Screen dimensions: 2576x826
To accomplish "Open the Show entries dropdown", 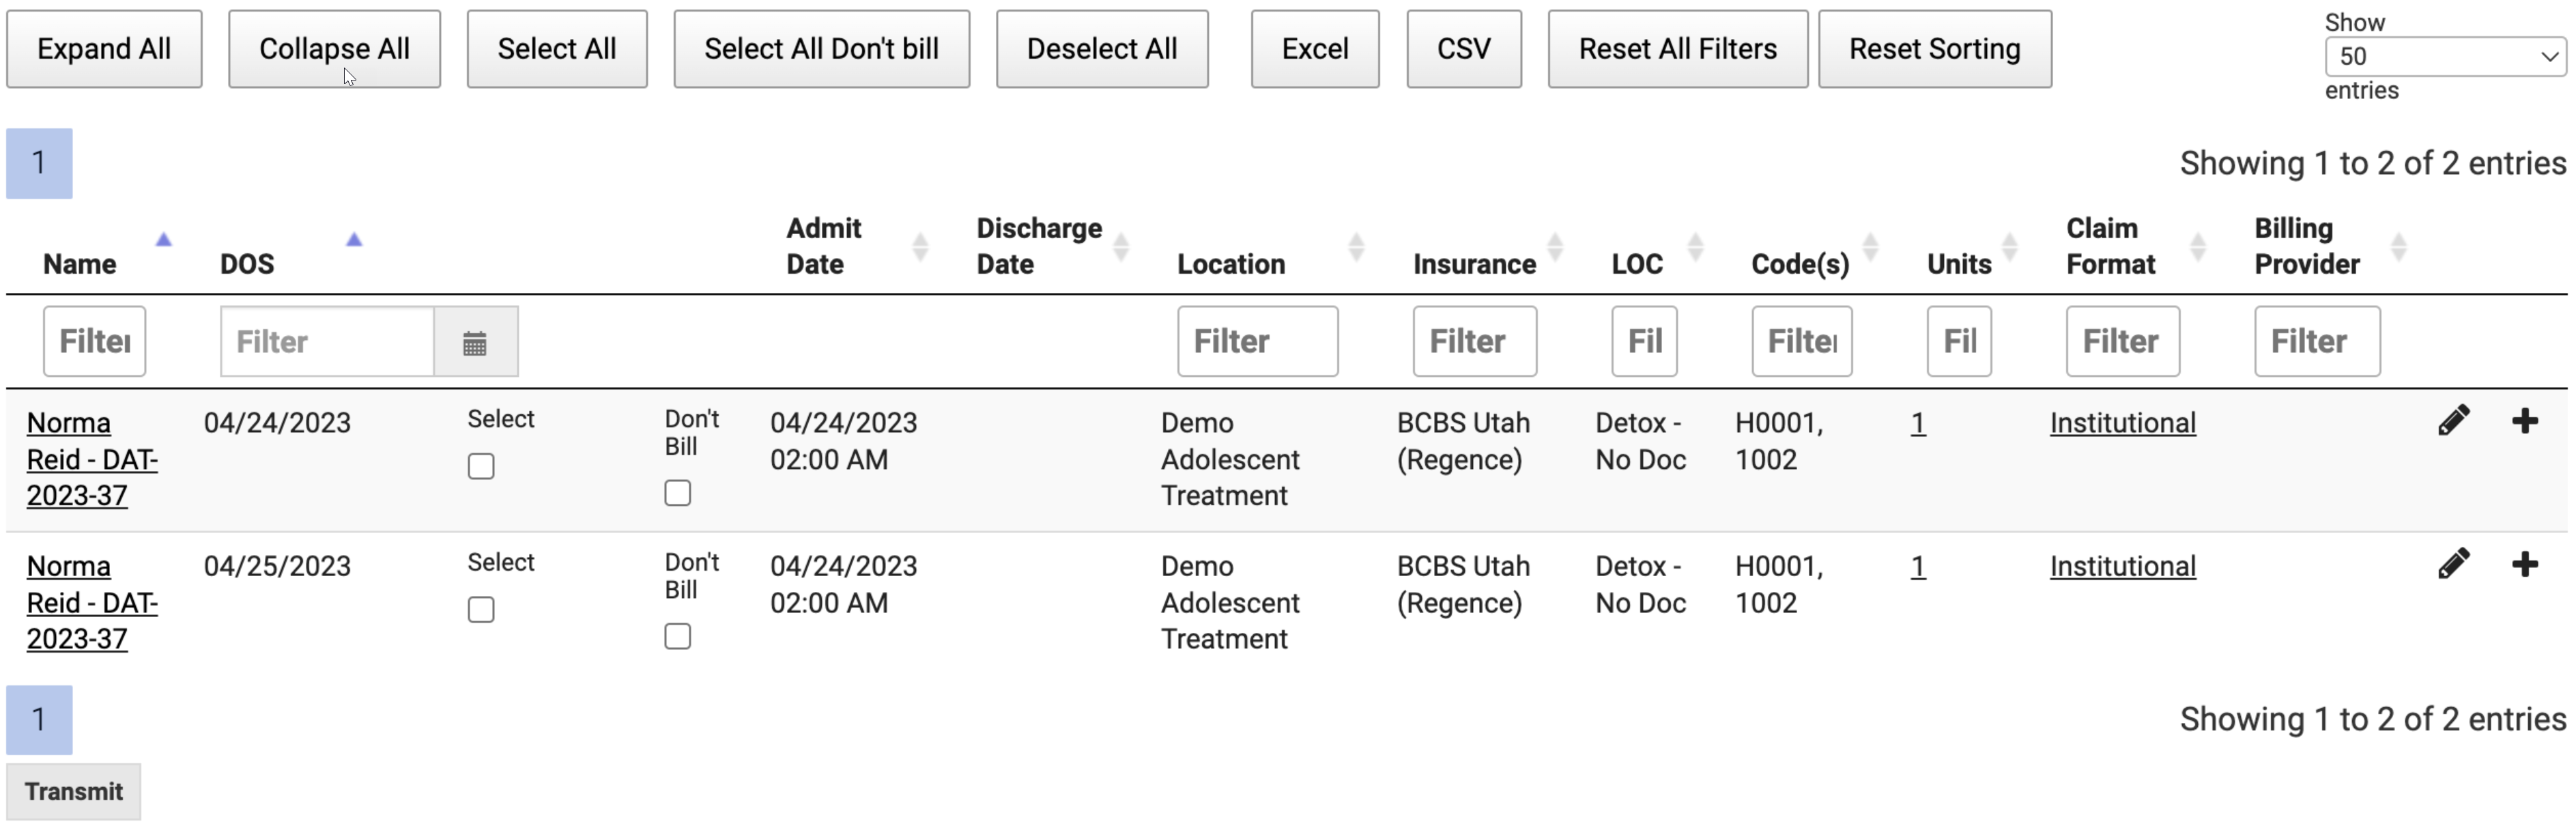I will tap(2444, 57).
